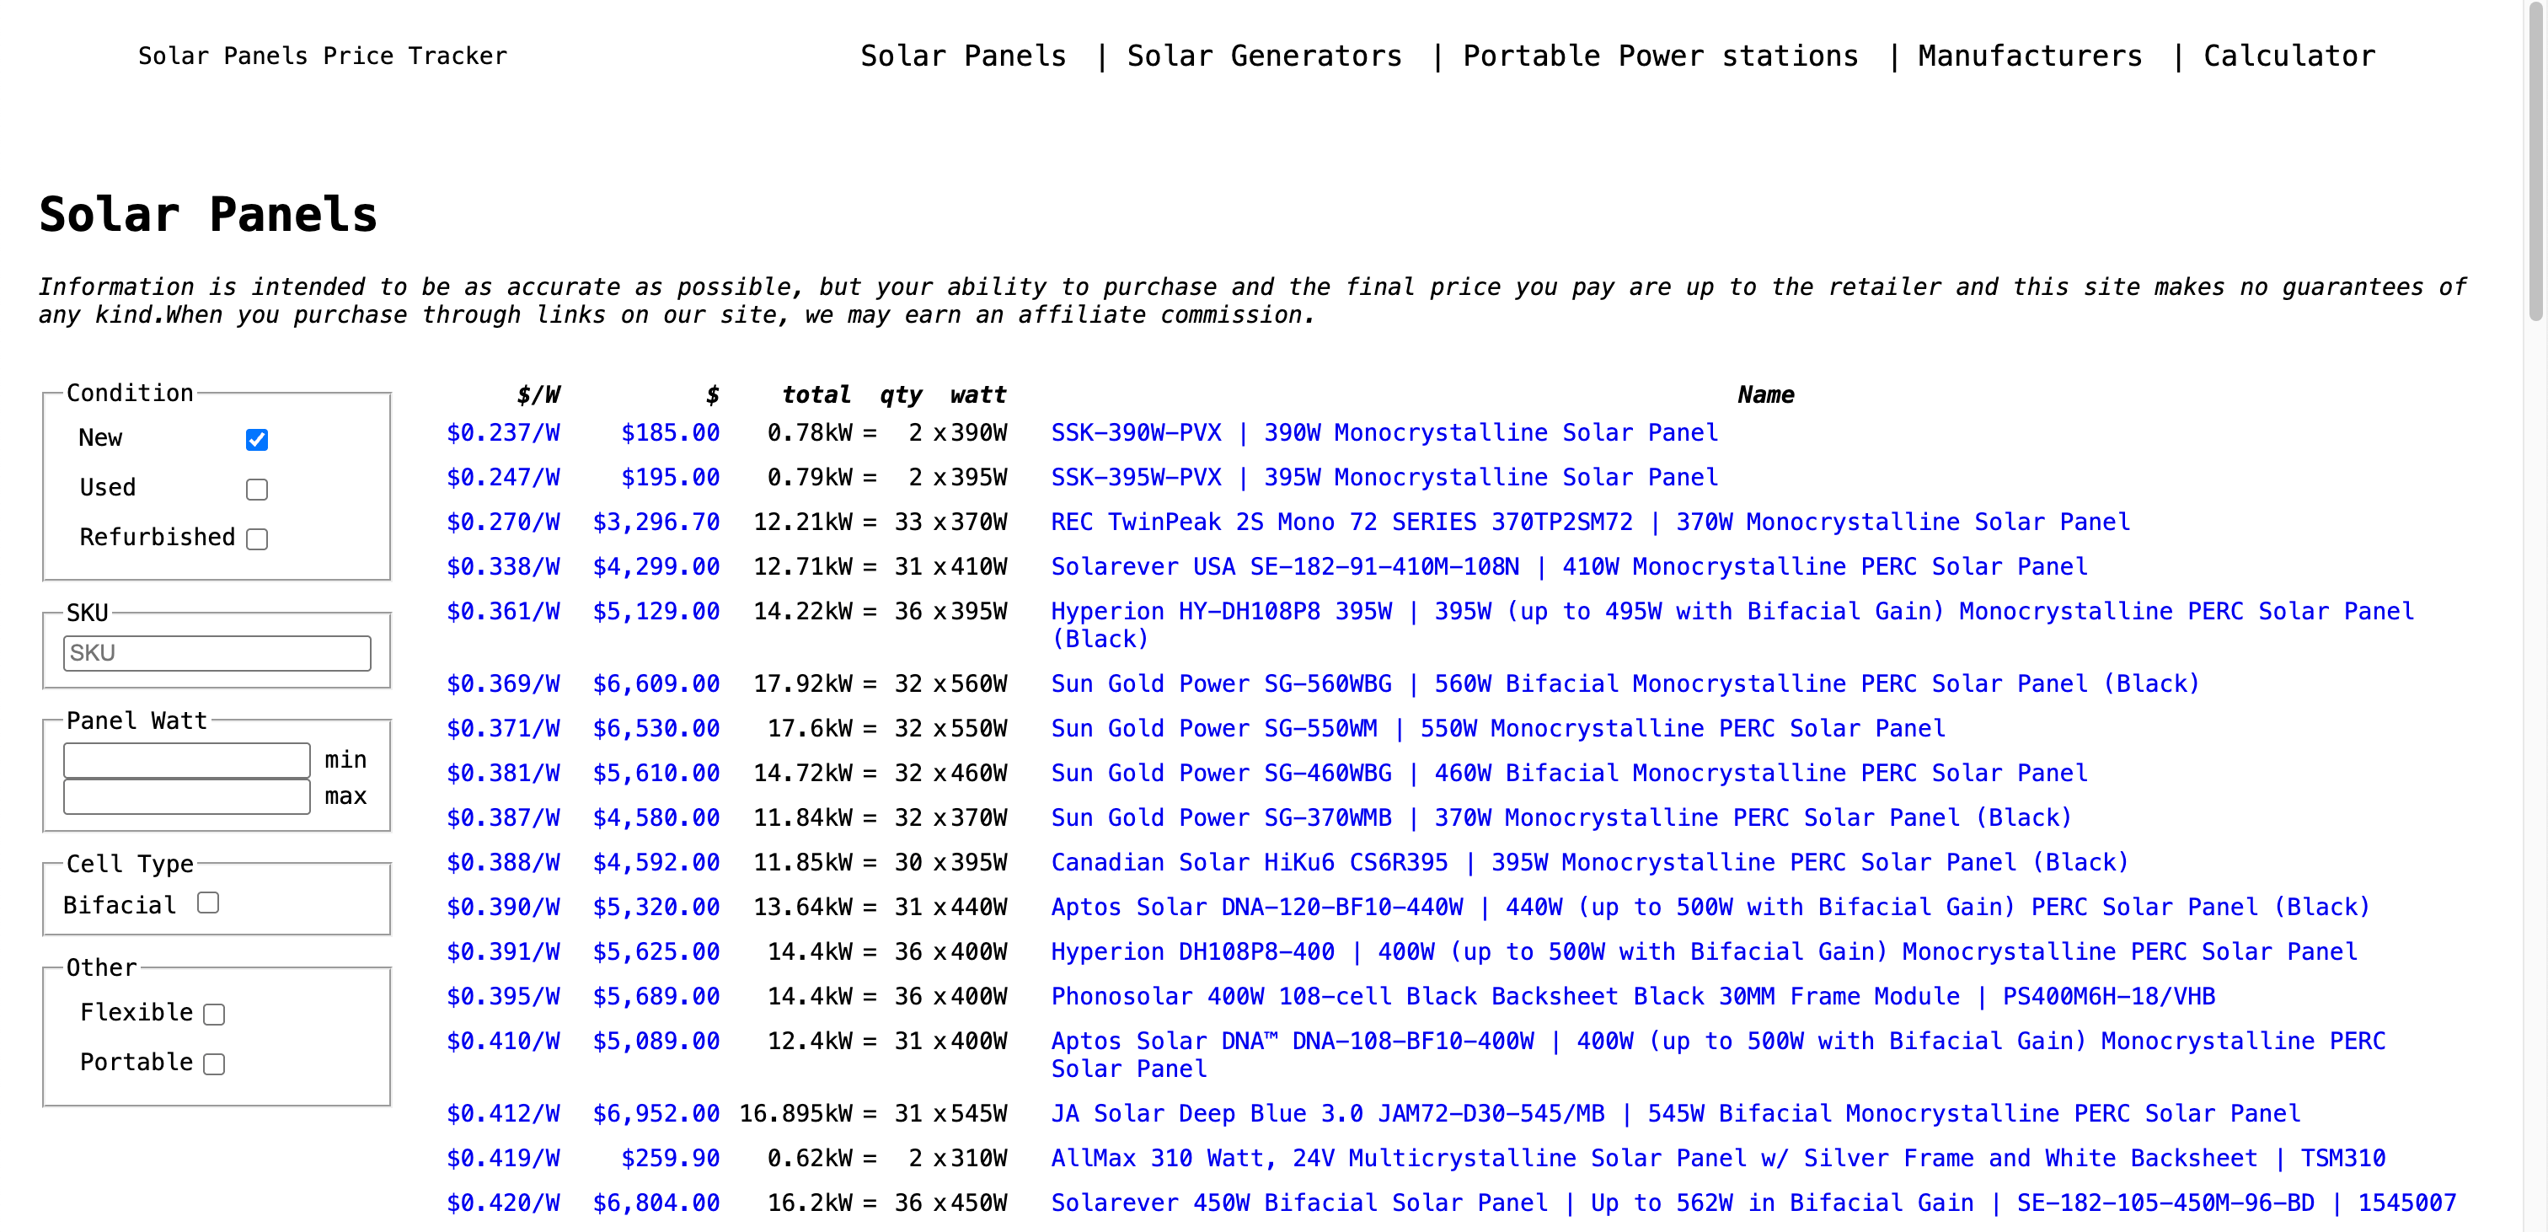Screen dimensions: 2548x1232
Task: Open Canadian Solar HiKu6 CS6R395 link
Action: tap(1589, 862)
